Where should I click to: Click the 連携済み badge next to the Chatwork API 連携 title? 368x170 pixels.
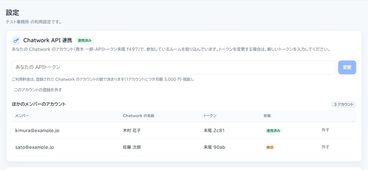(x=85, y=41)
